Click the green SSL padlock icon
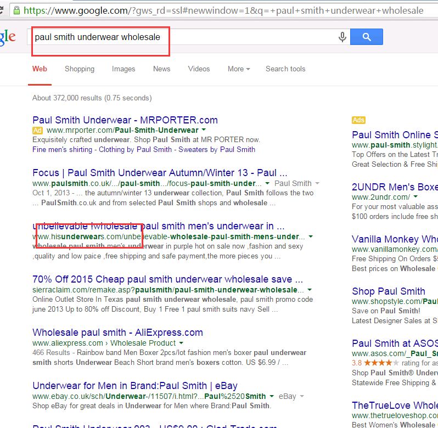Viewport: 438px width, 428px height. click(x=17, y=10)
